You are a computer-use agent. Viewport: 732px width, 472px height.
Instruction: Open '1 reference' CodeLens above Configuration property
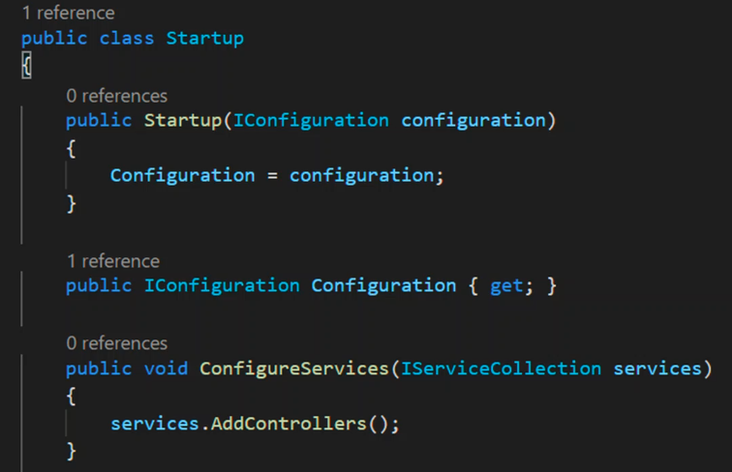[113, 261]
